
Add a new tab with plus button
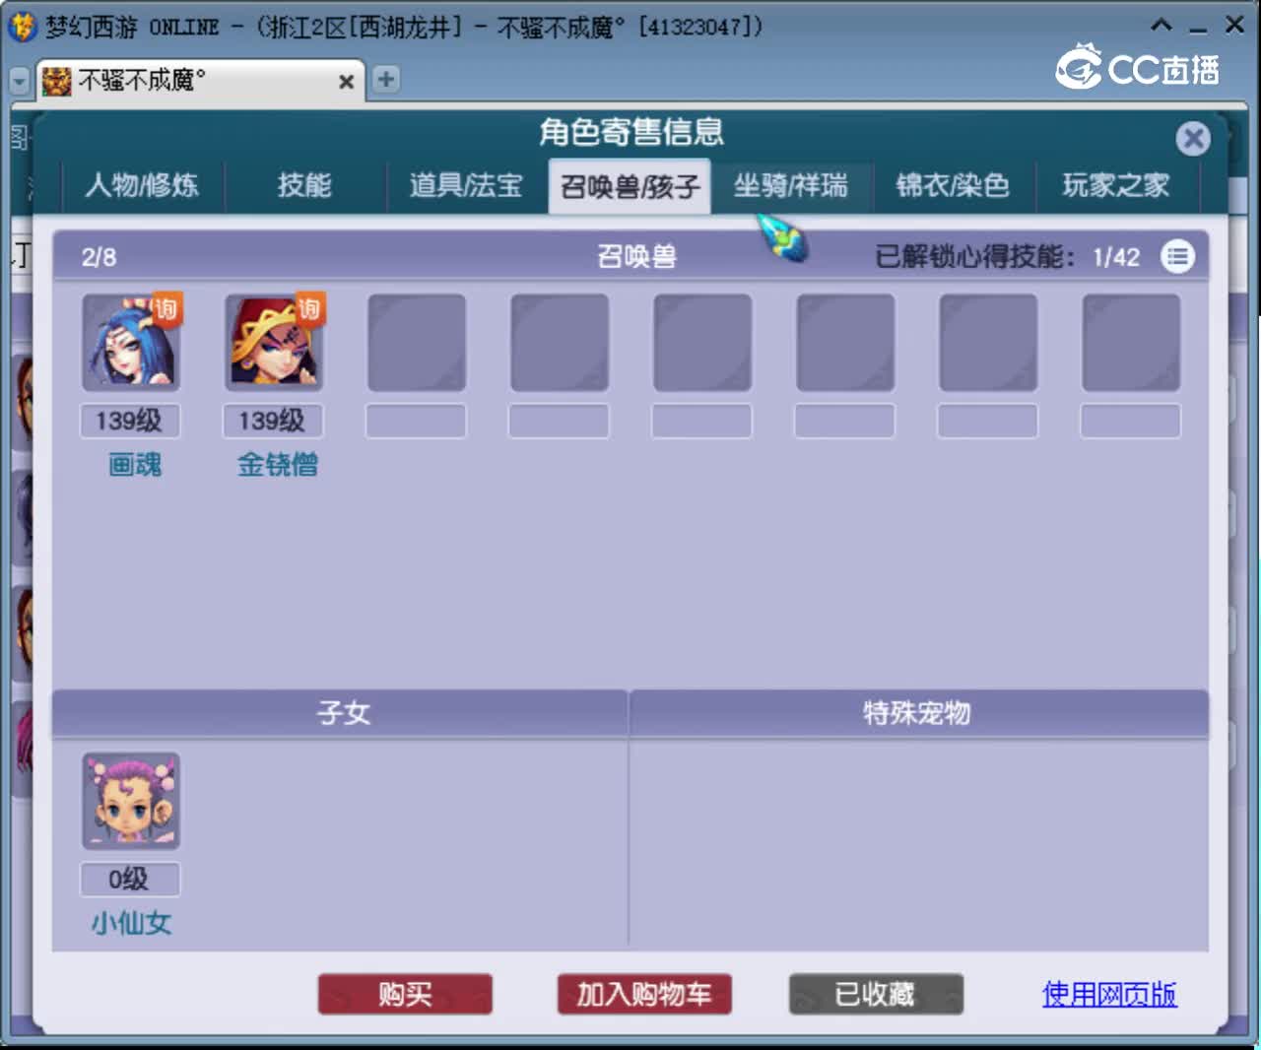(386, 79)
